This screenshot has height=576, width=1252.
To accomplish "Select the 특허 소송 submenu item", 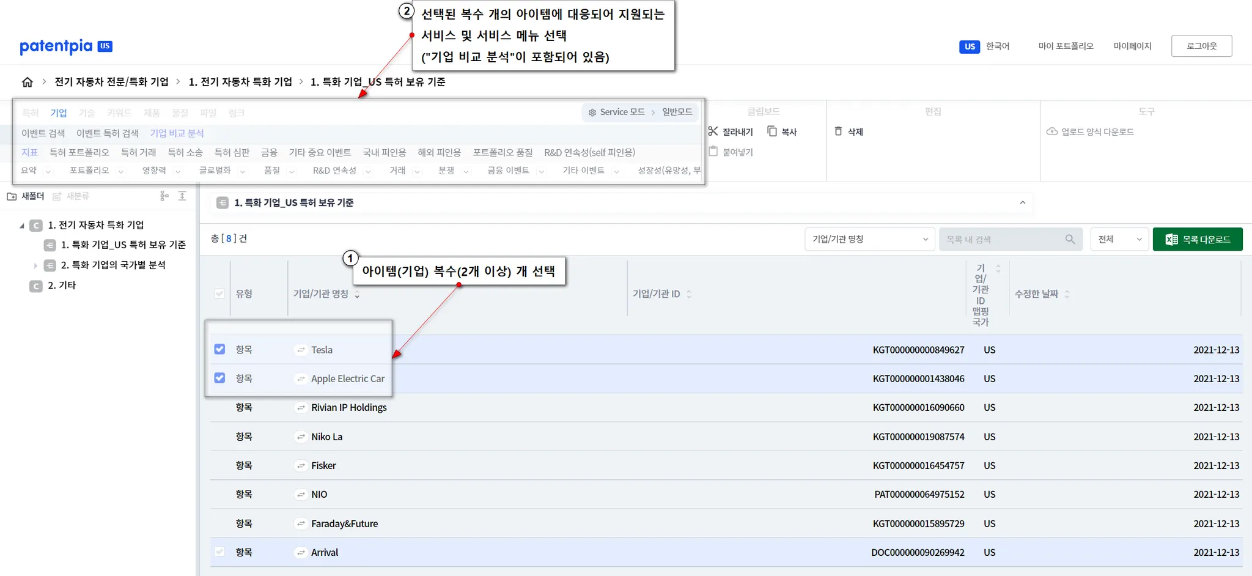I will pyautogui.click(x=185, y=152).
